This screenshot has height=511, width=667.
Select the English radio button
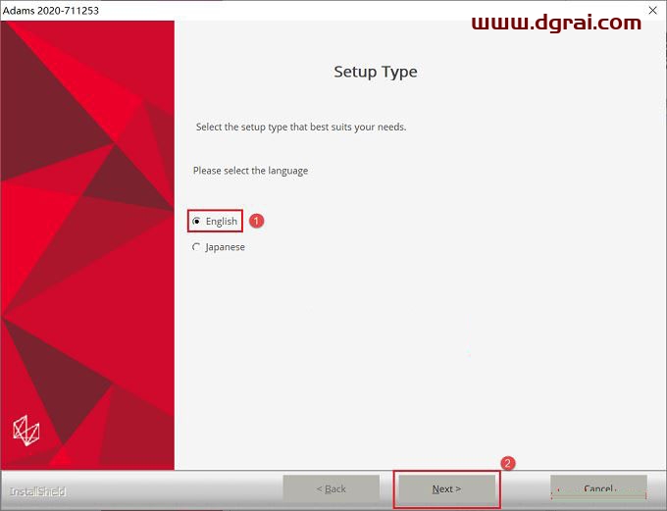[197, 222]
